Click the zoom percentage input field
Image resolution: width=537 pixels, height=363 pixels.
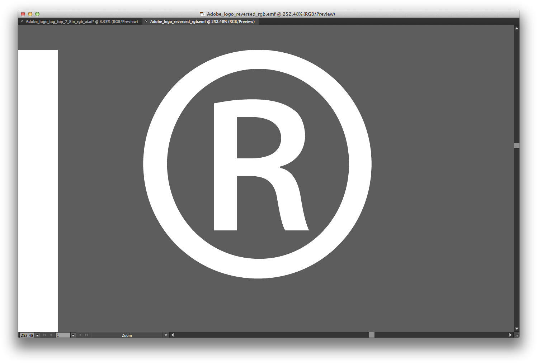[27, 335]
